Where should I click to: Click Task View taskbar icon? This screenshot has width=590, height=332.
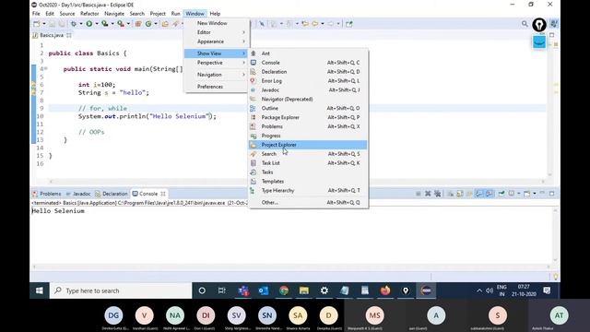pyautogui.click(x=221, y=290)
